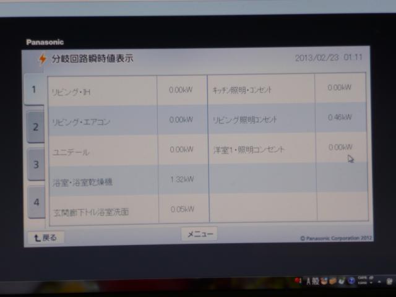The height and width of the screenshot is (297, 396).
Task: Select the 洋室1・照明コンセント circuit row
Action: pos(260,149)
